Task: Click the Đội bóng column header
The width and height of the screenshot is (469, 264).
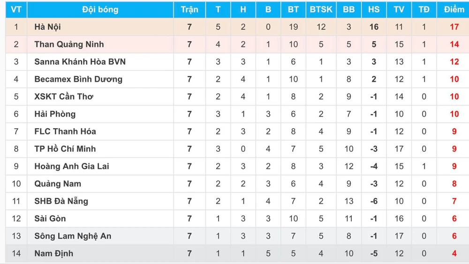Action: pos(100,9)
